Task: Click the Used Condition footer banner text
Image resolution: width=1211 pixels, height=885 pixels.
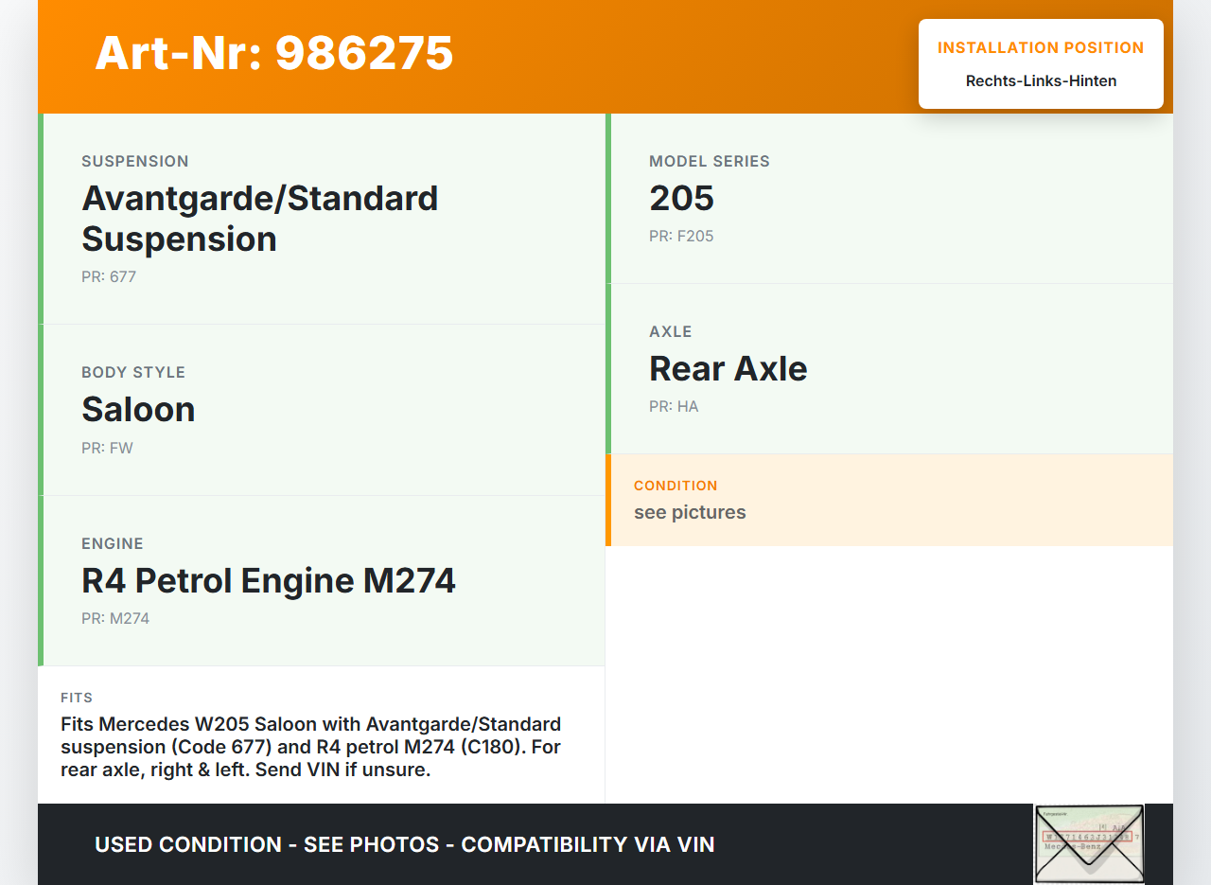Action: tap(404, 844)
